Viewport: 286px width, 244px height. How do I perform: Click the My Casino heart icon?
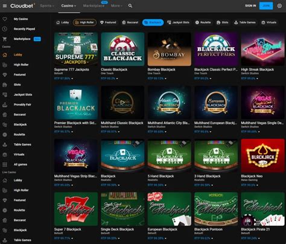click(5, 19)
